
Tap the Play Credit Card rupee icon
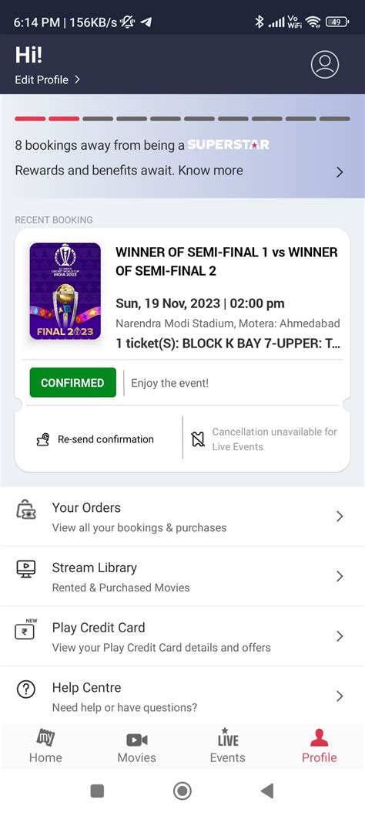[x=25, y=629]
